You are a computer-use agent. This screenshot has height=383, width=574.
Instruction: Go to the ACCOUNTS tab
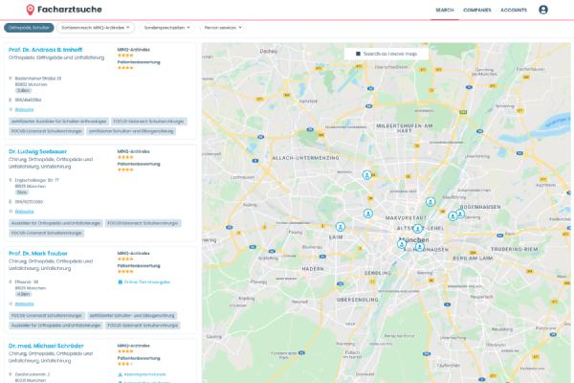(514, 11)
